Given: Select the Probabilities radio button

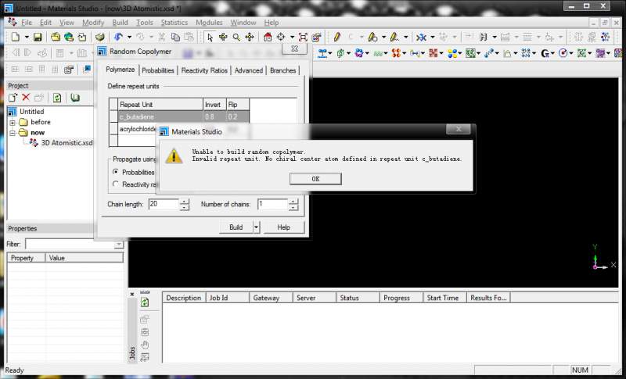Looking at the screenshot, I should point(116,172).
